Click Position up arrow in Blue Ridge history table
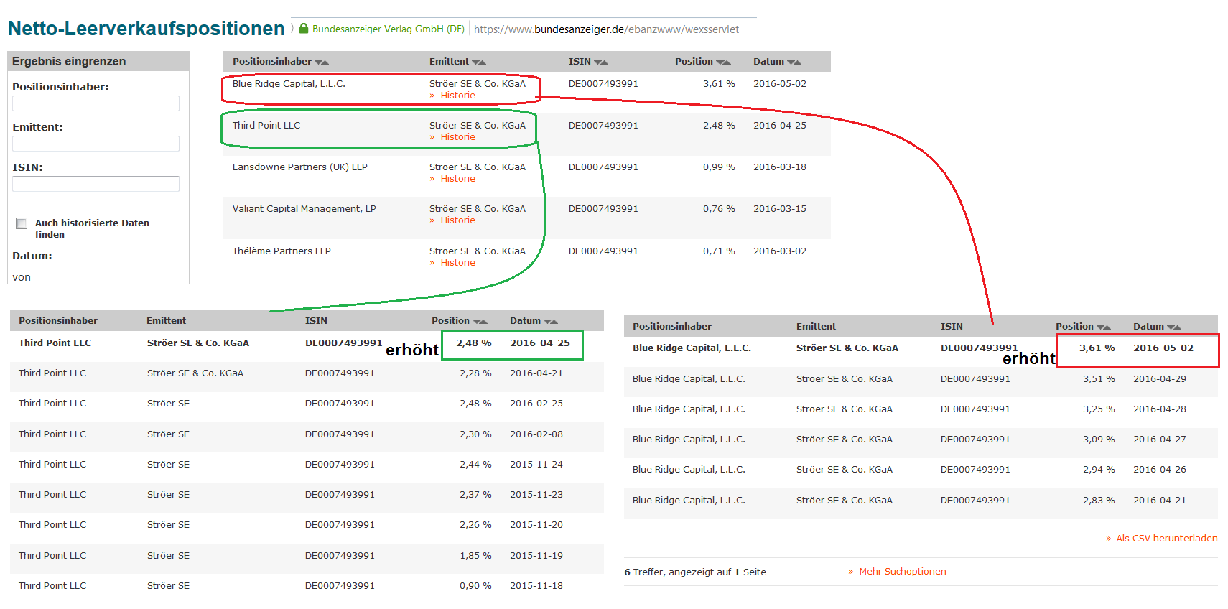The width and height of the screenshot is (1228, 609). (1107, 327)
